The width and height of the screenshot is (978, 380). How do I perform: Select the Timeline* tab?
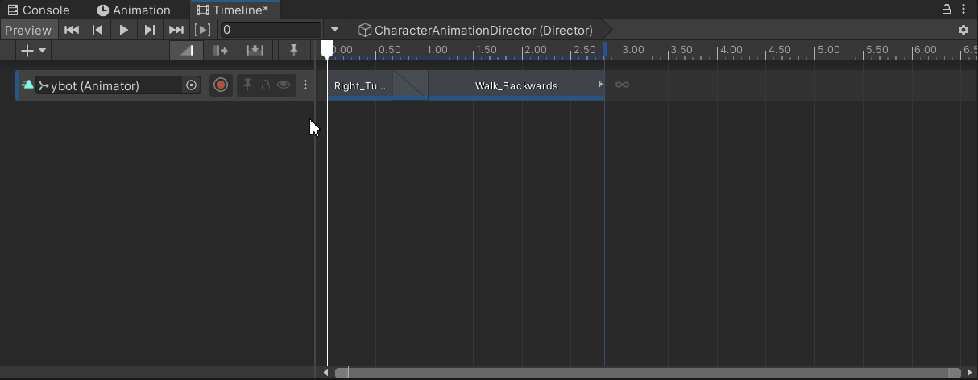[234, 10]
